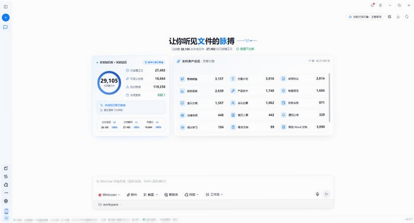414x223 pixels.
Task: Click the file assets panel scrollbar
Action: (x=329, y=98)
